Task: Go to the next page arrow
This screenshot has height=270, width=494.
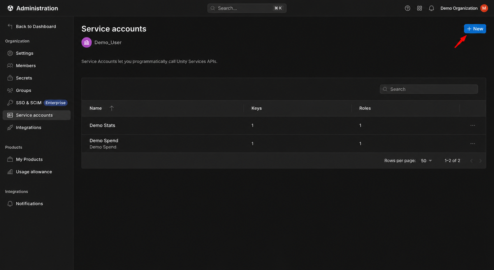Action: [480, 161]
